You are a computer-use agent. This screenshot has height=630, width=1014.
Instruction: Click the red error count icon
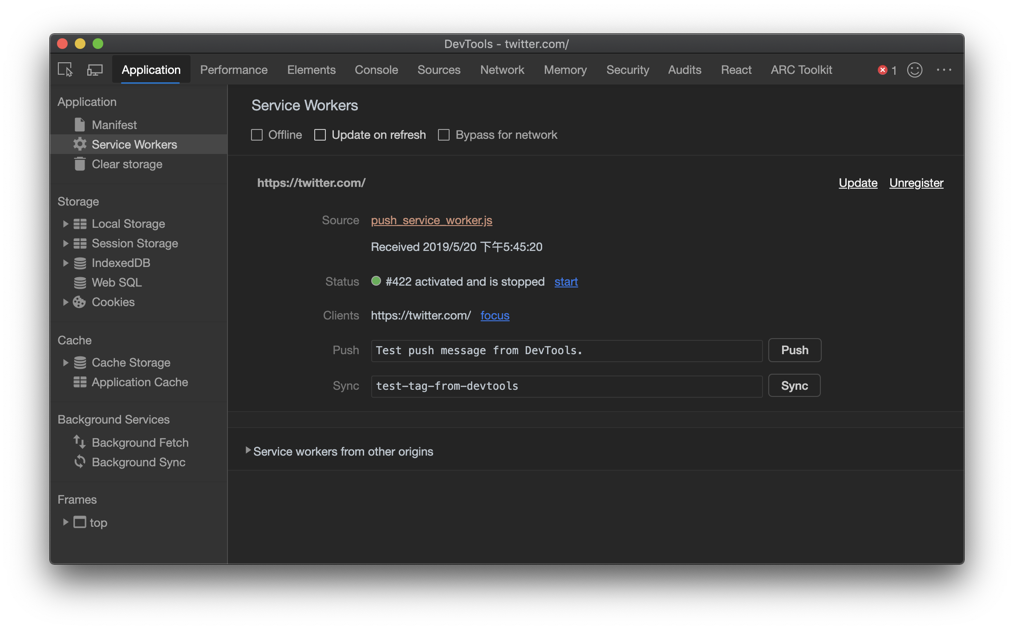click(x=882, y=70)
